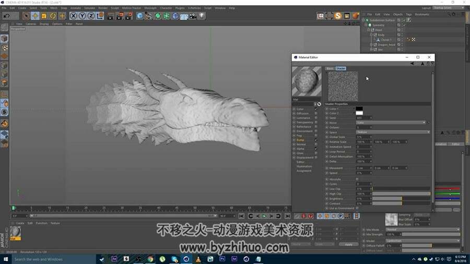This screenshot has width=470, height=264.
Task: Click the Cube primitive icon
Action: [139, 16]
